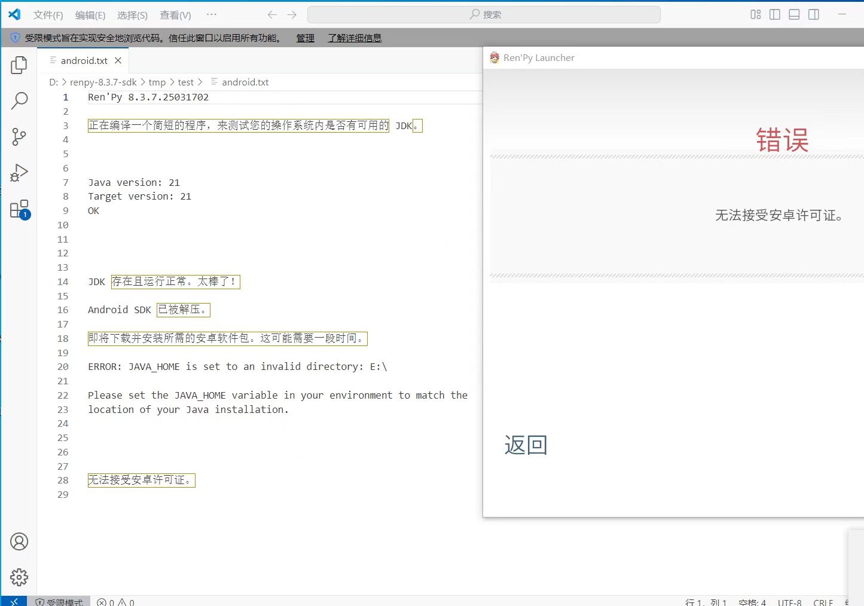The height and width of the screenshot is (606, 864).
Task: Click the text 'Ren'Py 8.3.7.25031702'
Action: pyautogui.click(x=148, y=97)
